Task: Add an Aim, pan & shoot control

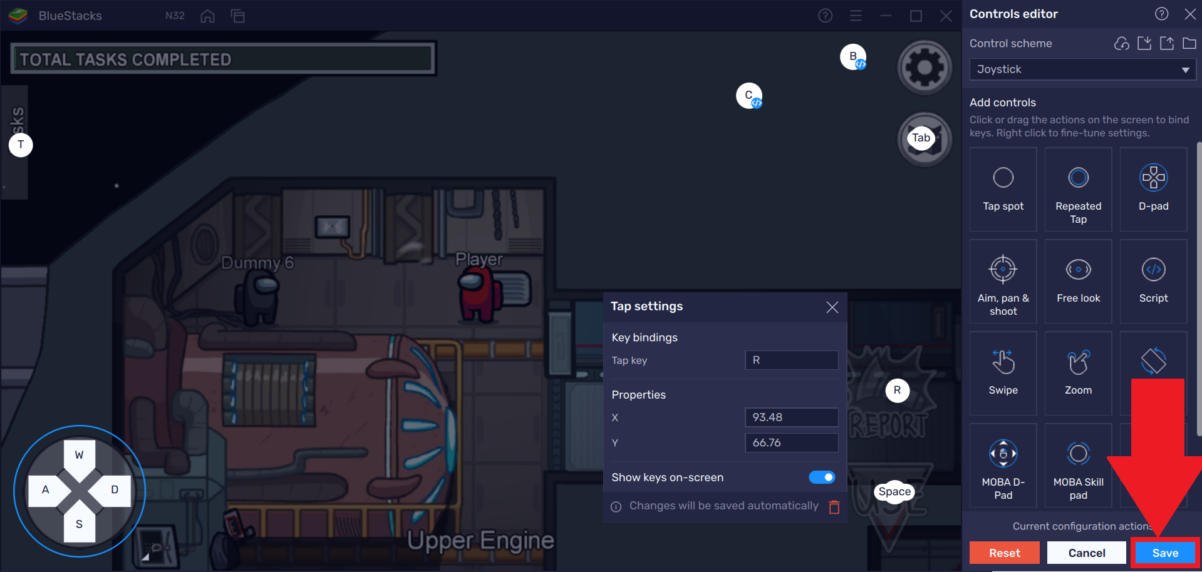Action: pyautogui.click(x=1003, y=282)
